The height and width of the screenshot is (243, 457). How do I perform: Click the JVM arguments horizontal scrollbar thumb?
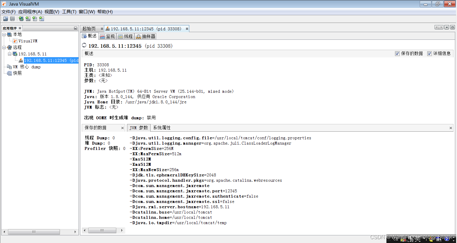click(x=102, y=231)
